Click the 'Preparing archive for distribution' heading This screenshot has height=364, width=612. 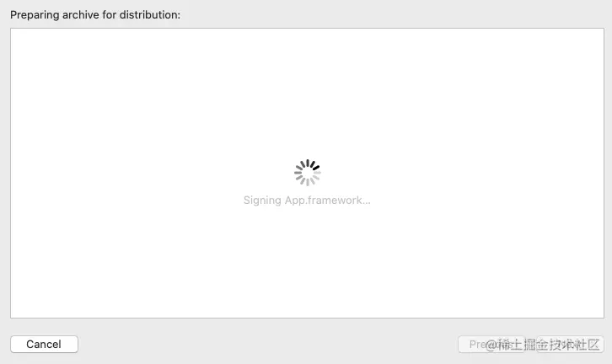[95, 15]
